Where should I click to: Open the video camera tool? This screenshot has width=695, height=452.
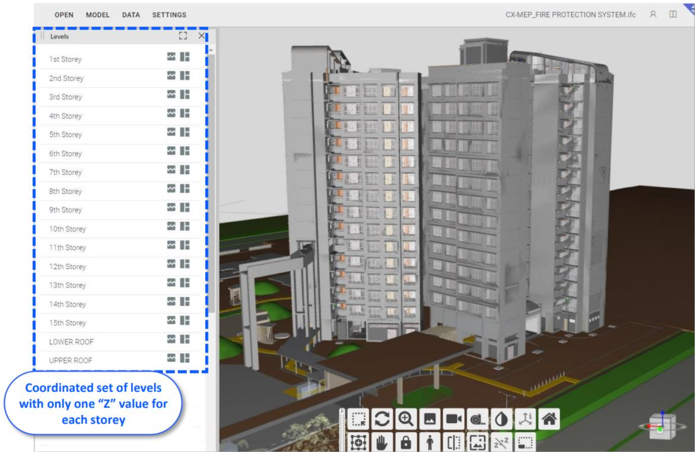[453, 419]
